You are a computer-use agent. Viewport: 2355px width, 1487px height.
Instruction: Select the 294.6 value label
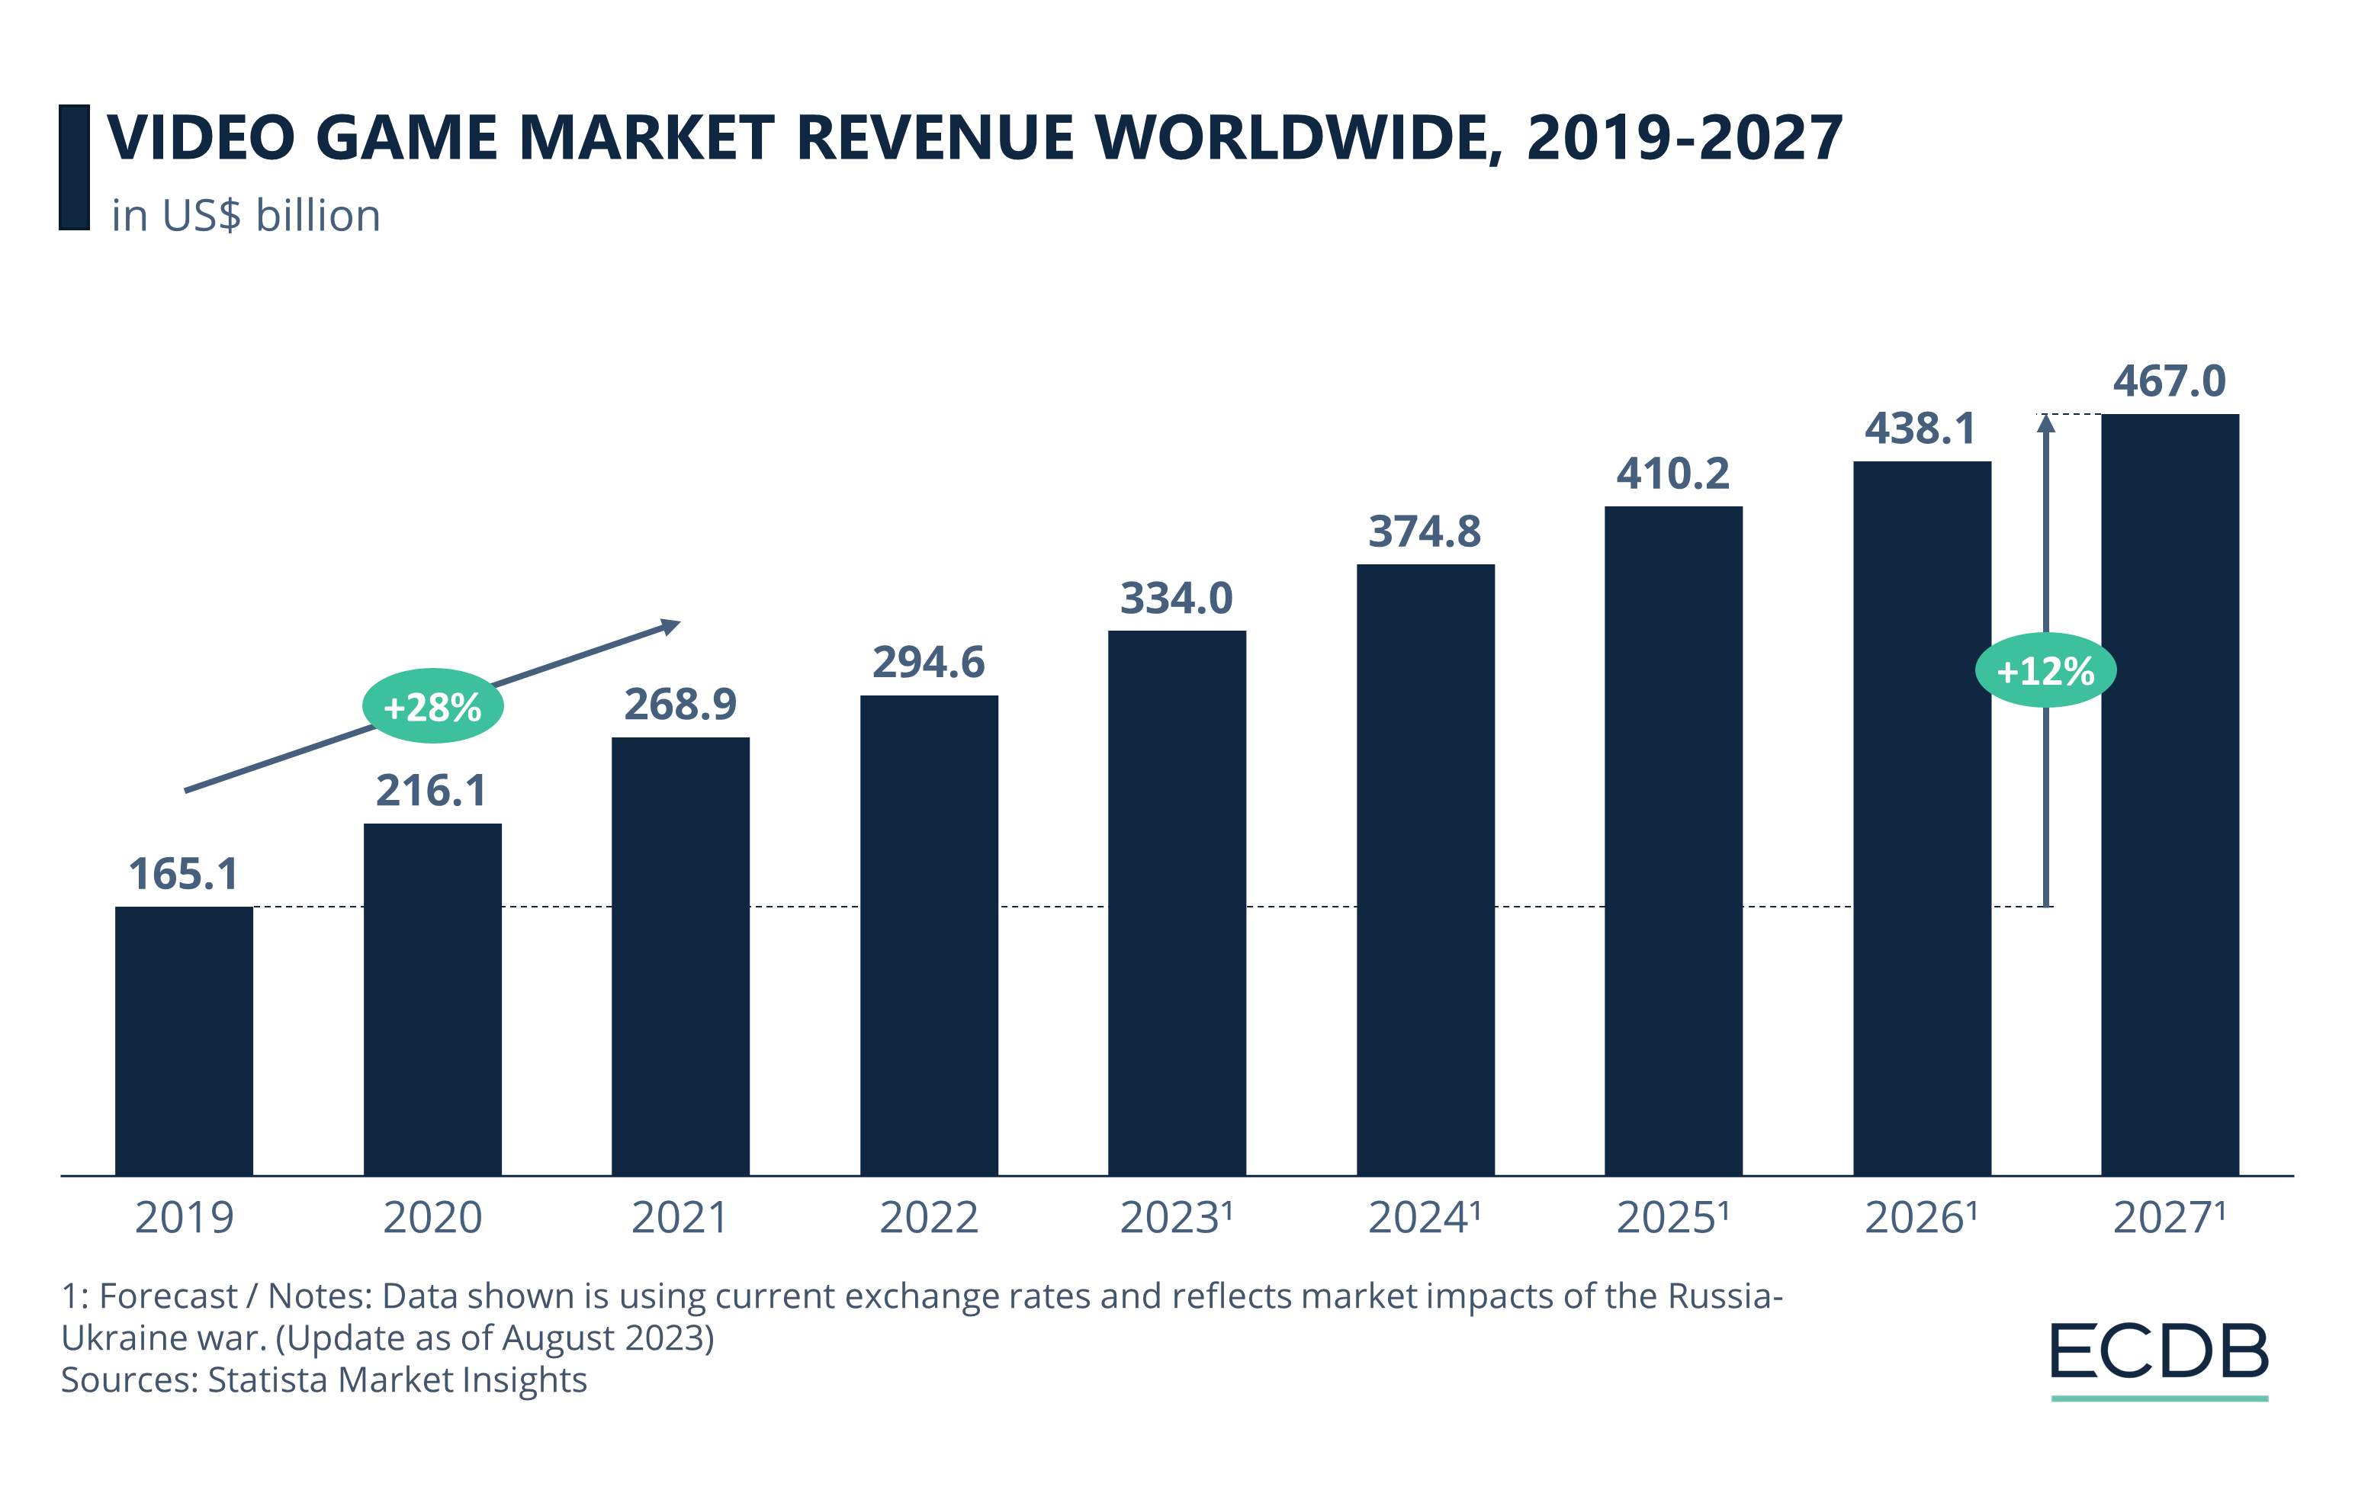pos(929,662)
